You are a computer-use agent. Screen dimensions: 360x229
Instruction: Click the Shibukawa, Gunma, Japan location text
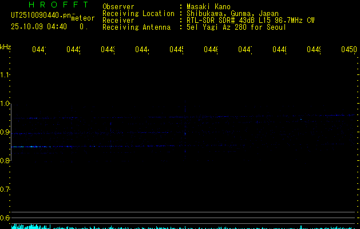[x=229, y=14]
